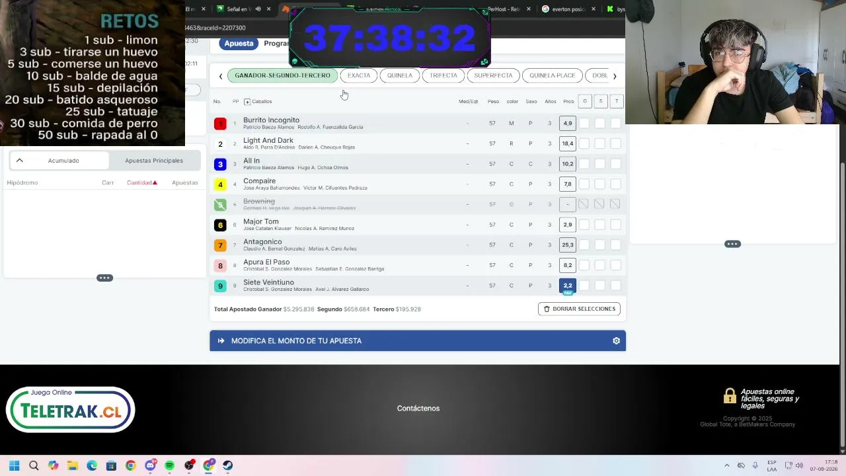The height and width of the screenshot is (476, 846).
Task: Click Borrar Selecciones button
Action: click(579, 309)
